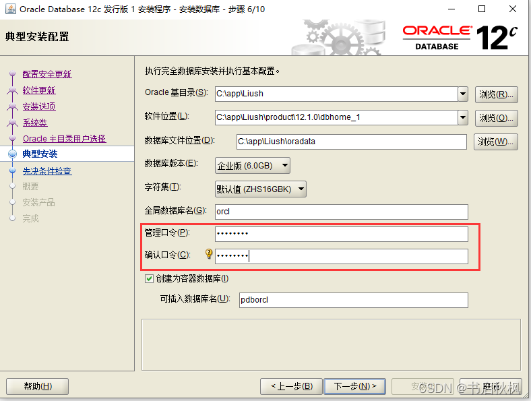Click the yellow hint key icon beside confirm password
Image resolution: width=531 pixels, height=401 pixels.
[209, 253]
